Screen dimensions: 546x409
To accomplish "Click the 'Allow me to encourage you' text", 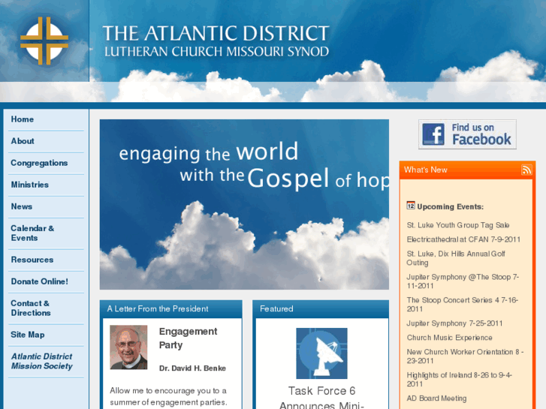I will [168, 396].
